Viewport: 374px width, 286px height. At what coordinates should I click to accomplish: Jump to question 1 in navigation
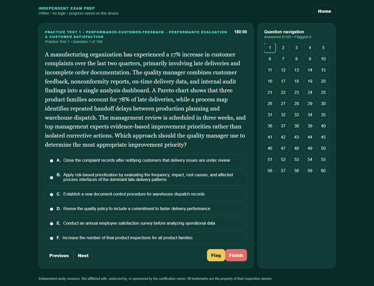point(270,48)
